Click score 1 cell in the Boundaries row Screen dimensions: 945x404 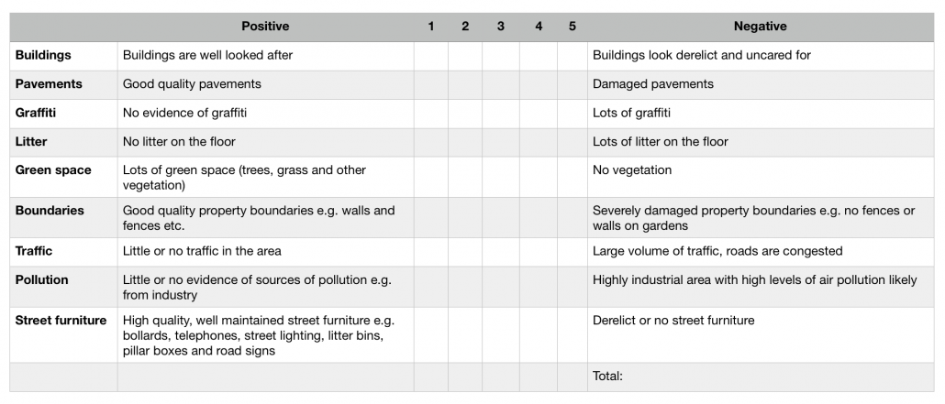coord(430,217)
